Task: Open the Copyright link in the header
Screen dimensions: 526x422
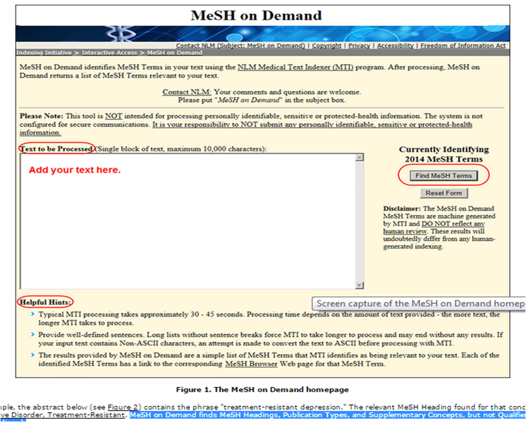Action: [x=326, y=46]
